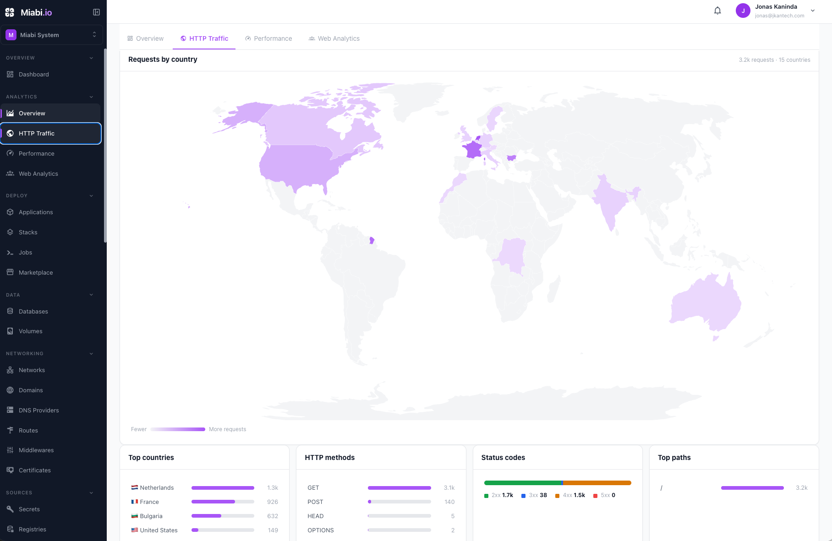Click the Volumes disk icon
Screen dimensions: 832x541
tap(10, 331)
